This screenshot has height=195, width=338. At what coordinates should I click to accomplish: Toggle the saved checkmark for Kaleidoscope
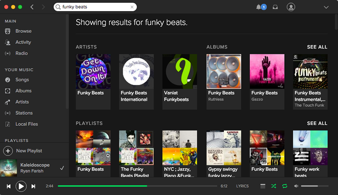click(x=62, y=168)
